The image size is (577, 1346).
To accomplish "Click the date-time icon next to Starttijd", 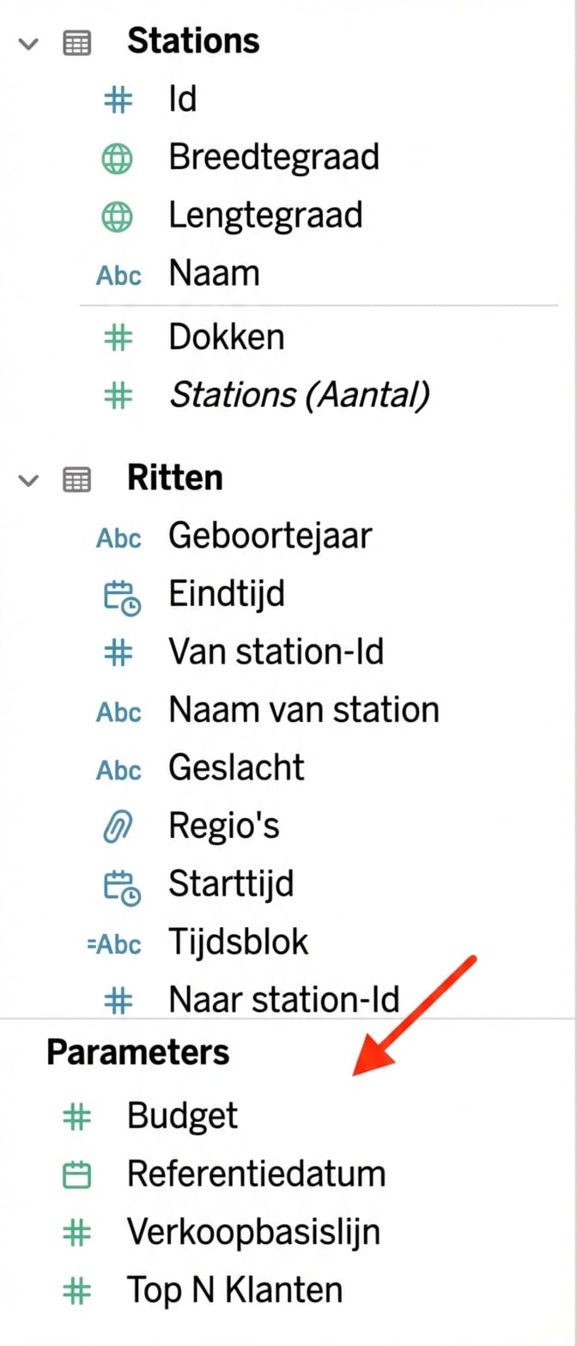I will 121,886.
